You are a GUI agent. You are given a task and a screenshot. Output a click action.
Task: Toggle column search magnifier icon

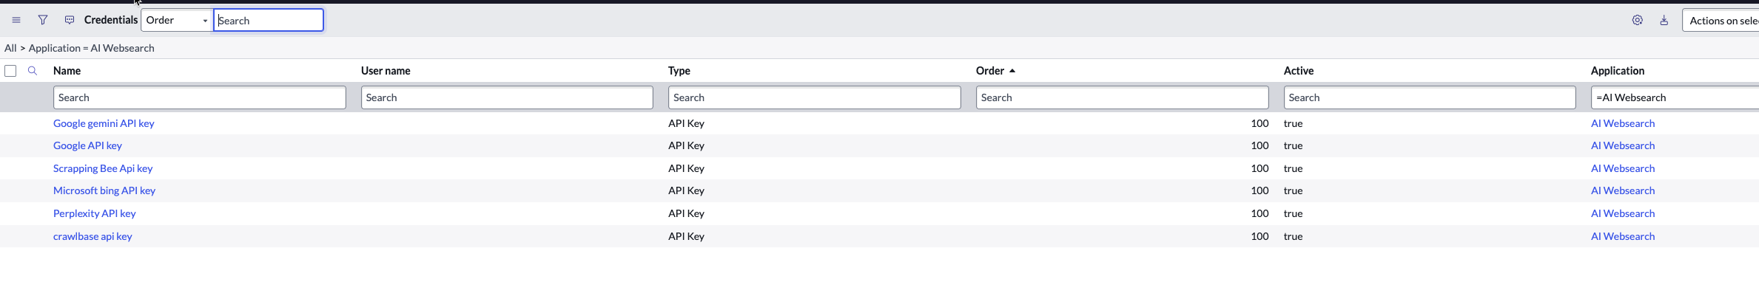[33, 71]
